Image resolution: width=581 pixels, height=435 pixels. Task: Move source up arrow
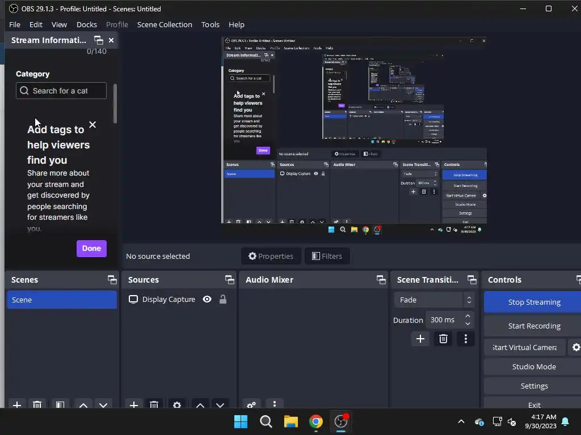(200, 404)
